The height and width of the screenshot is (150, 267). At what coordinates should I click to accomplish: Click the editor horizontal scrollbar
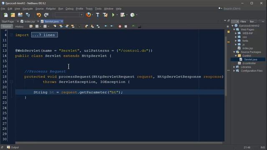coord(119,143)
